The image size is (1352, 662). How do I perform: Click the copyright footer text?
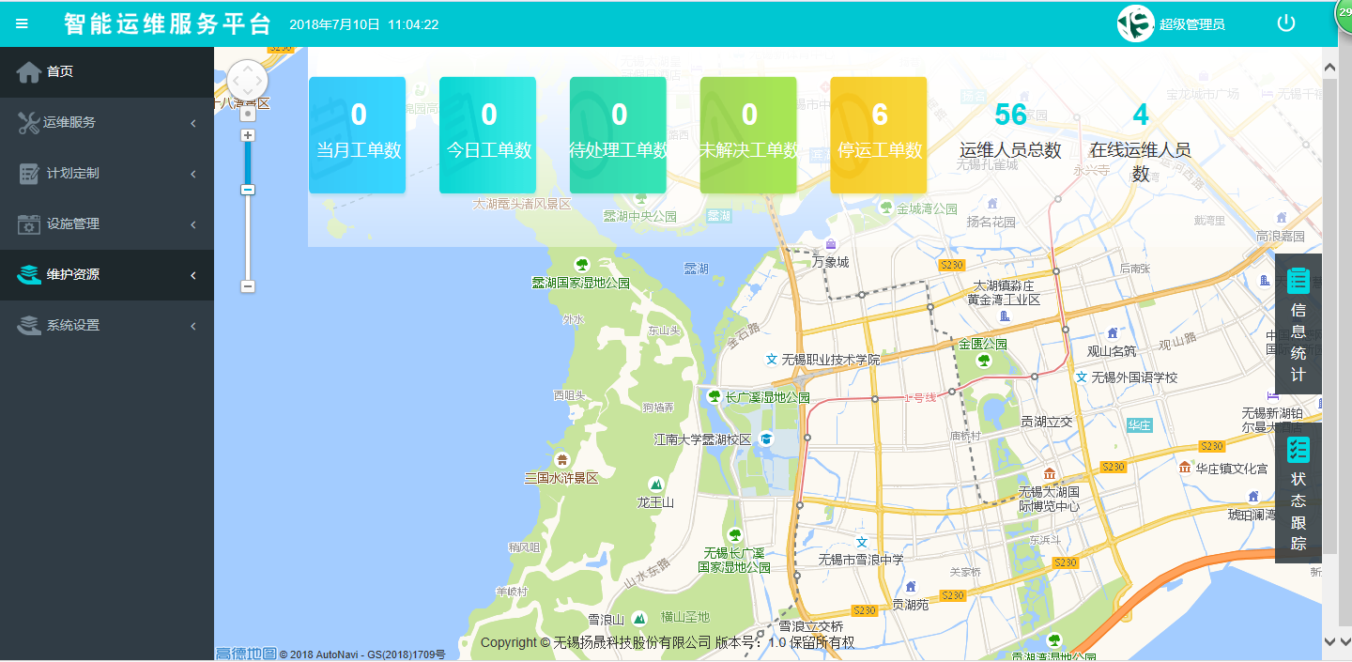point(668,642)
